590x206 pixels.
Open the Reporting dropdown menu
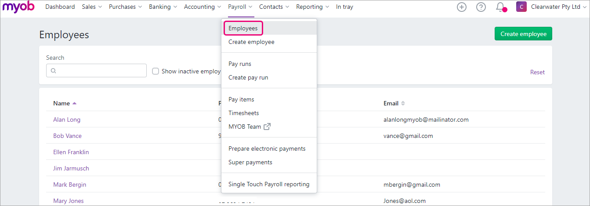point(312,7)
